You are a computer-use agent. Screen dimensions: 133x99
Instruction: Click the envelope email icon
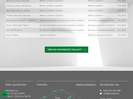(x=101, y=94)
